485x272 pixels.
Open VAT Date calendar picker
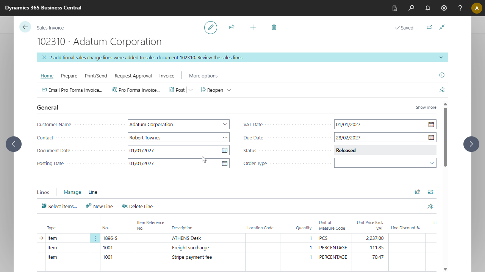tap(431, 124)
